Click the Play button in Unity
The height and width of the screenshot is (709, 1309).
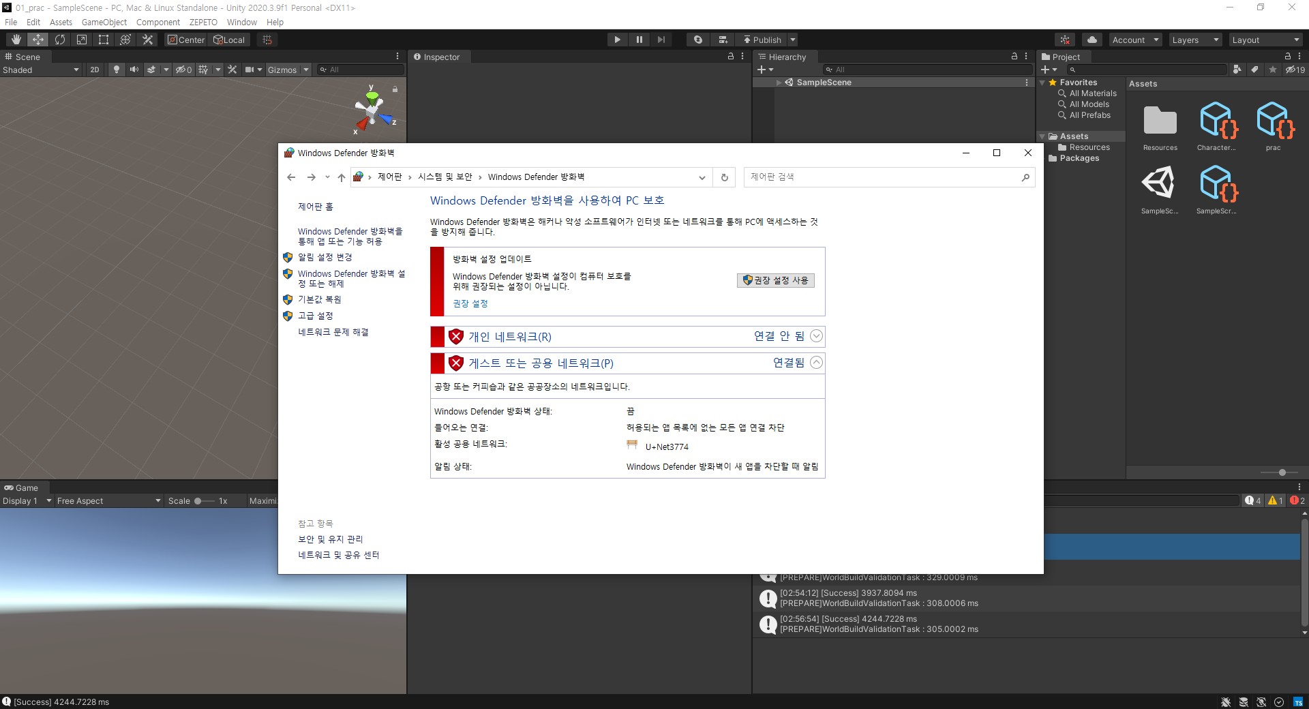point(617,40)
